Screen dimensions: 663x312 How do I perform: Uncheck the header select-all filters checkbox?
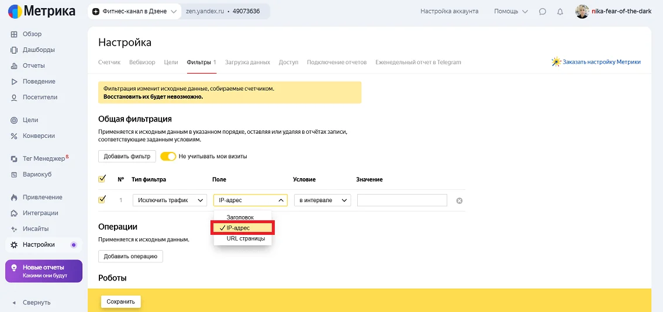click(102, 179)
